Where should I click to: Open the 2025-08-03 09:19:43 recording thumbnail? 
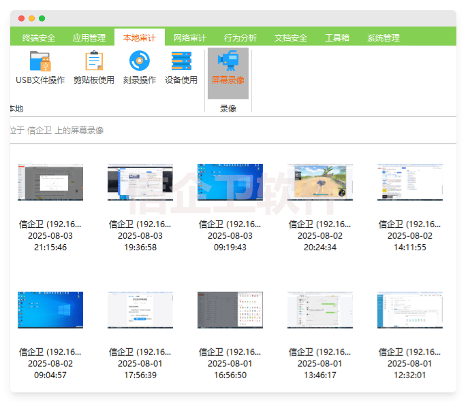[230, 182]
